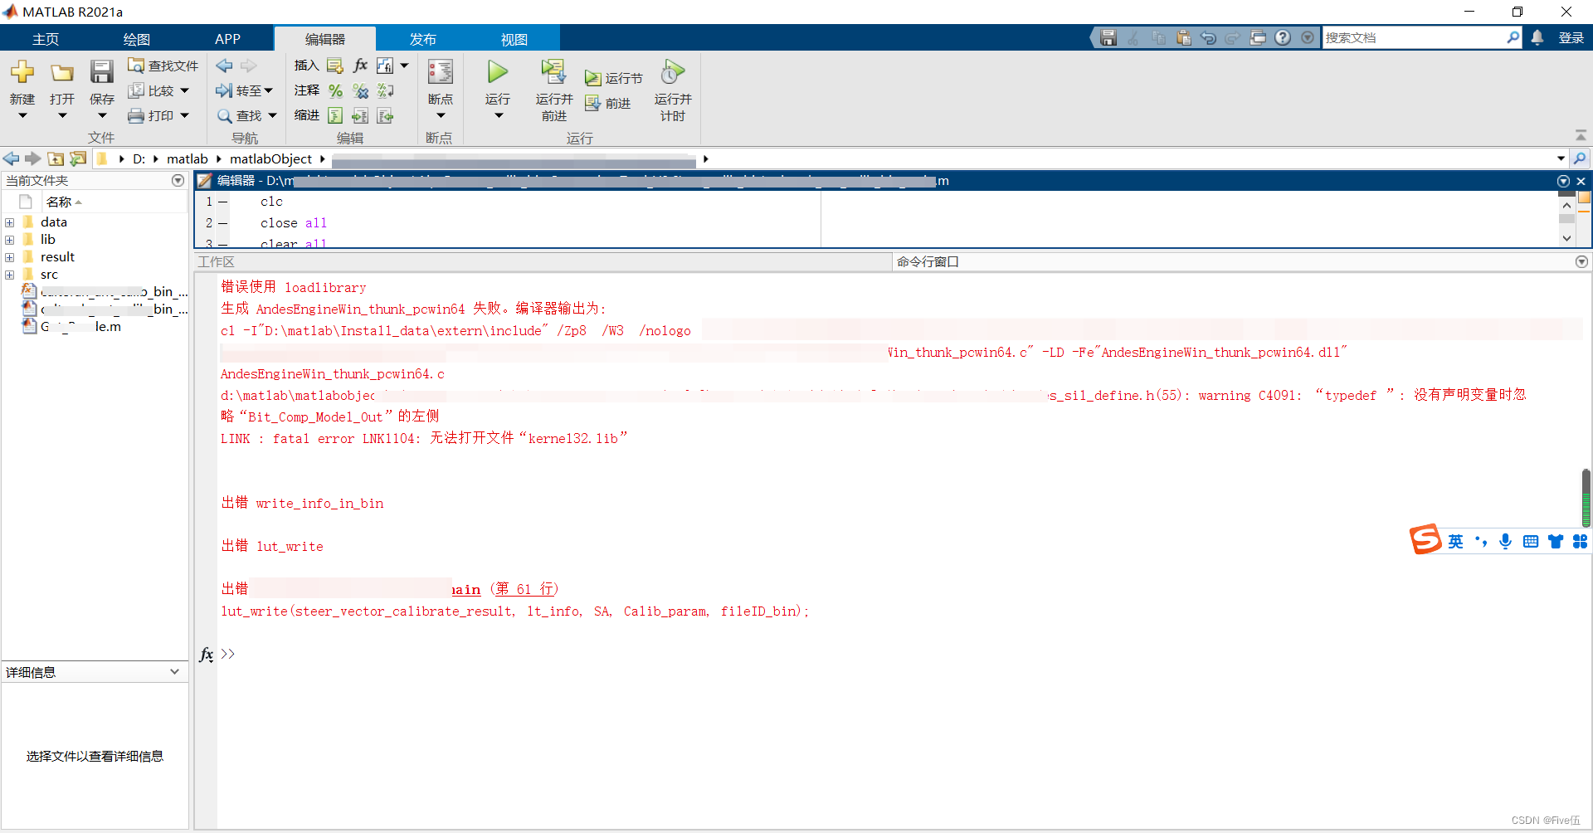Viewport: 1593px width, 833px height.
Task: Click the fx insert function icon
Action: [360, 65]
